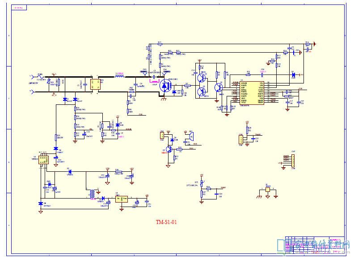Select the line L input terminal arrow
The height and width of the screenshot is (257, 354).
[x=33, y=77]
